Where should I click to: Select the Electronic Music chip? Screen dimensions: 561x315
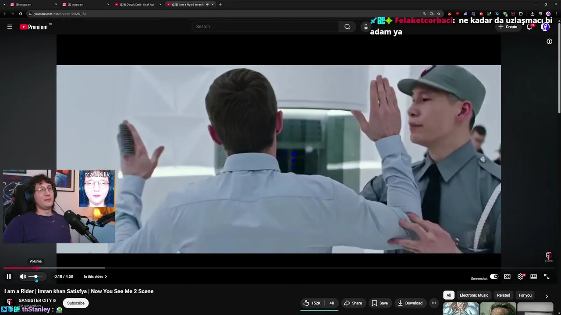pos(474,295)
